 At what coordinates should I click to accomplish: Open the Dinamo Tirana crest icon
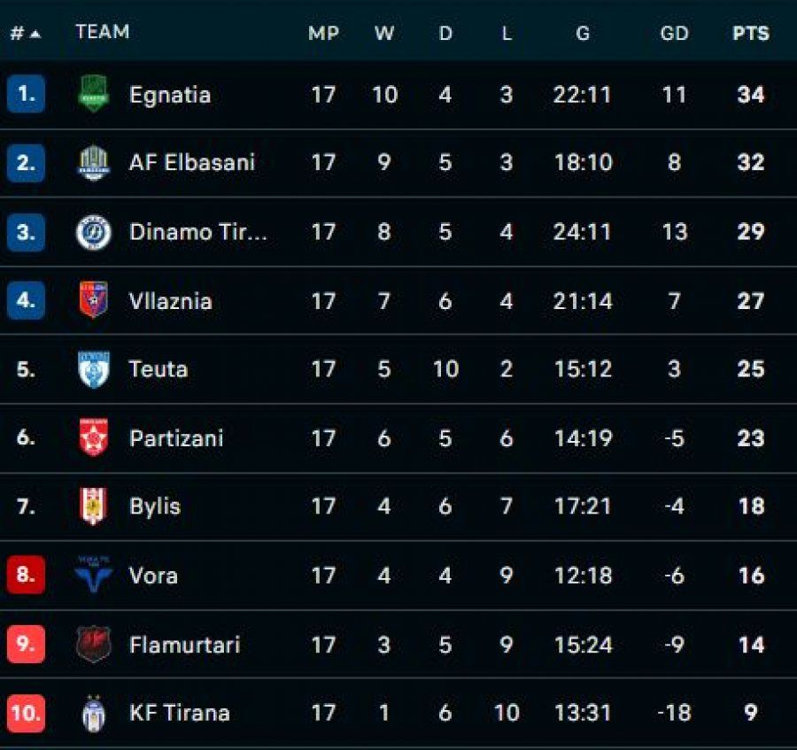click(x=93, y=232)
